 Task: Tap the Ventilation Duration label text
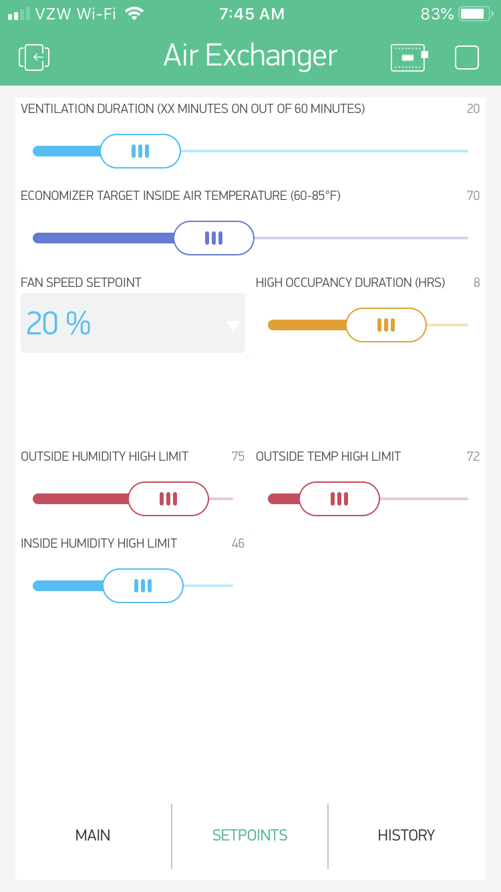click(x=192, y=109)
